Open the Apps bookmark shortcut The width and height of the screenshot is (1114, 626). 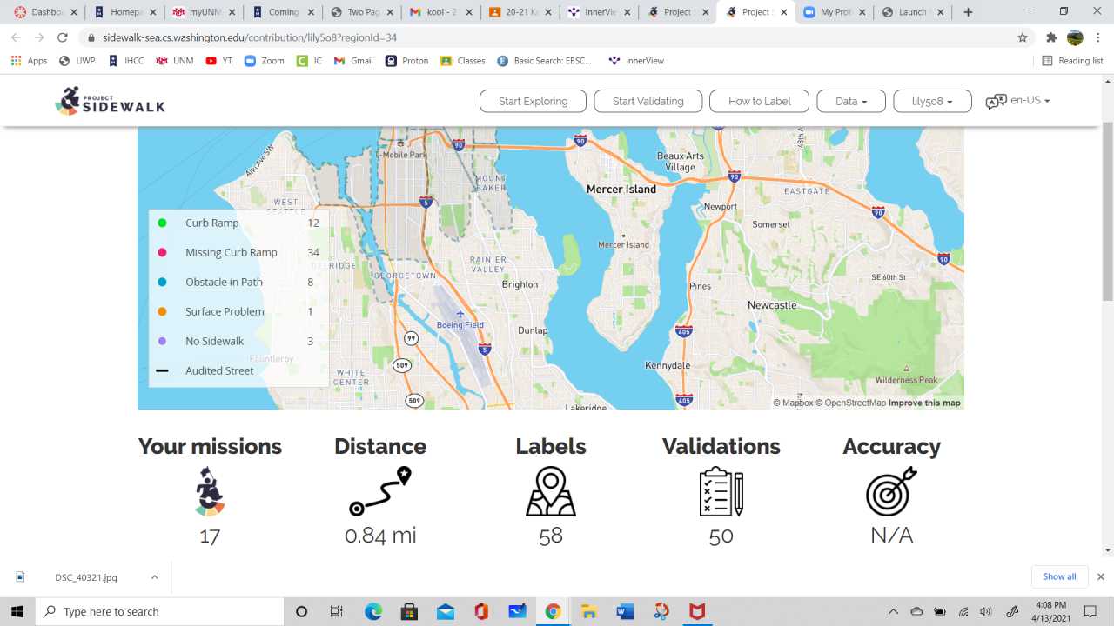click(30, 61)
